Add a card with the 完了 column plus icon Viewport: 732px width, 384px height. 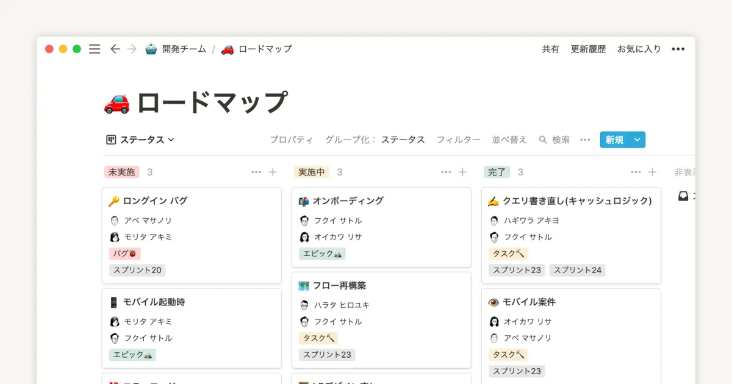651,172
